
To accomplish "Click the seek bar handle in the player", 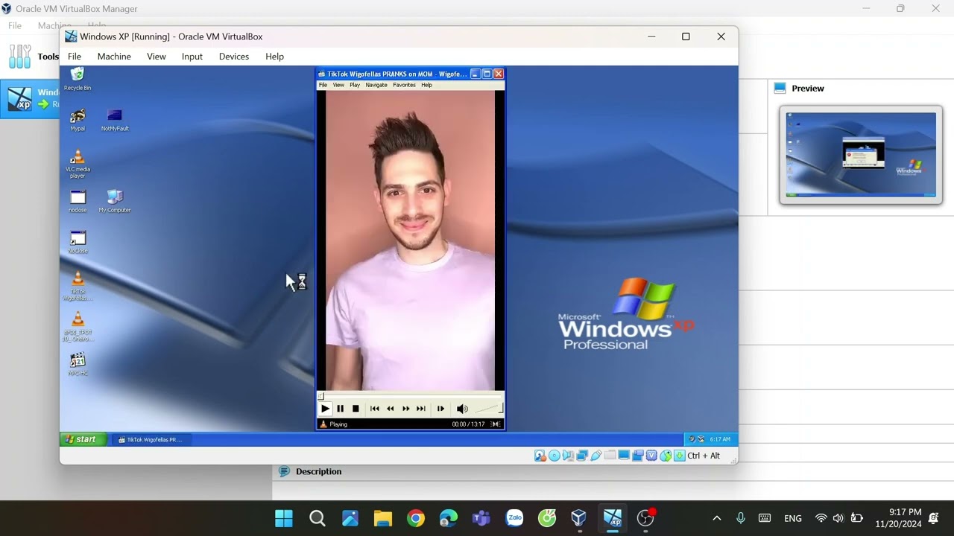I will [321, 396].
